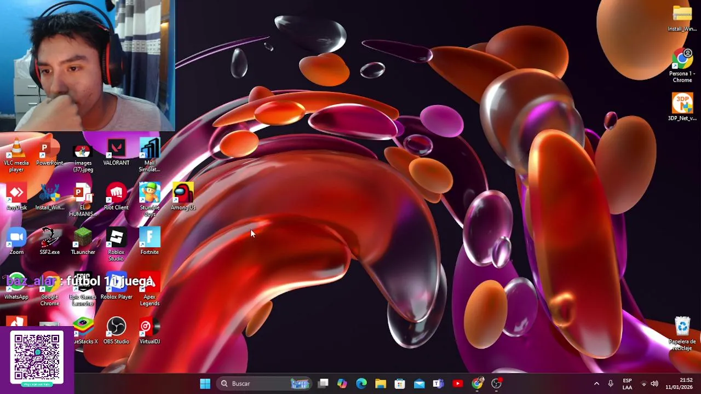This screenshot has height=394, width=701.
Task: Open the VirtualDJ desktop shortcut
Action: pyautogui.click(x=150, y=331)
